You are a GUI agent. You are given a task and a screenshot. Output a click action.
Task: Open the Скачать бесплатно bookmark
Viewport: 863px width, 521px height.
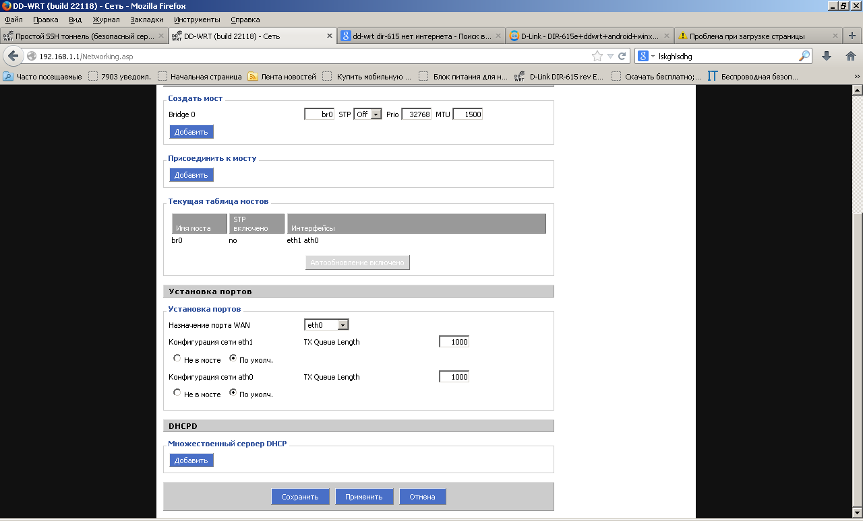[x=656, y=77]
